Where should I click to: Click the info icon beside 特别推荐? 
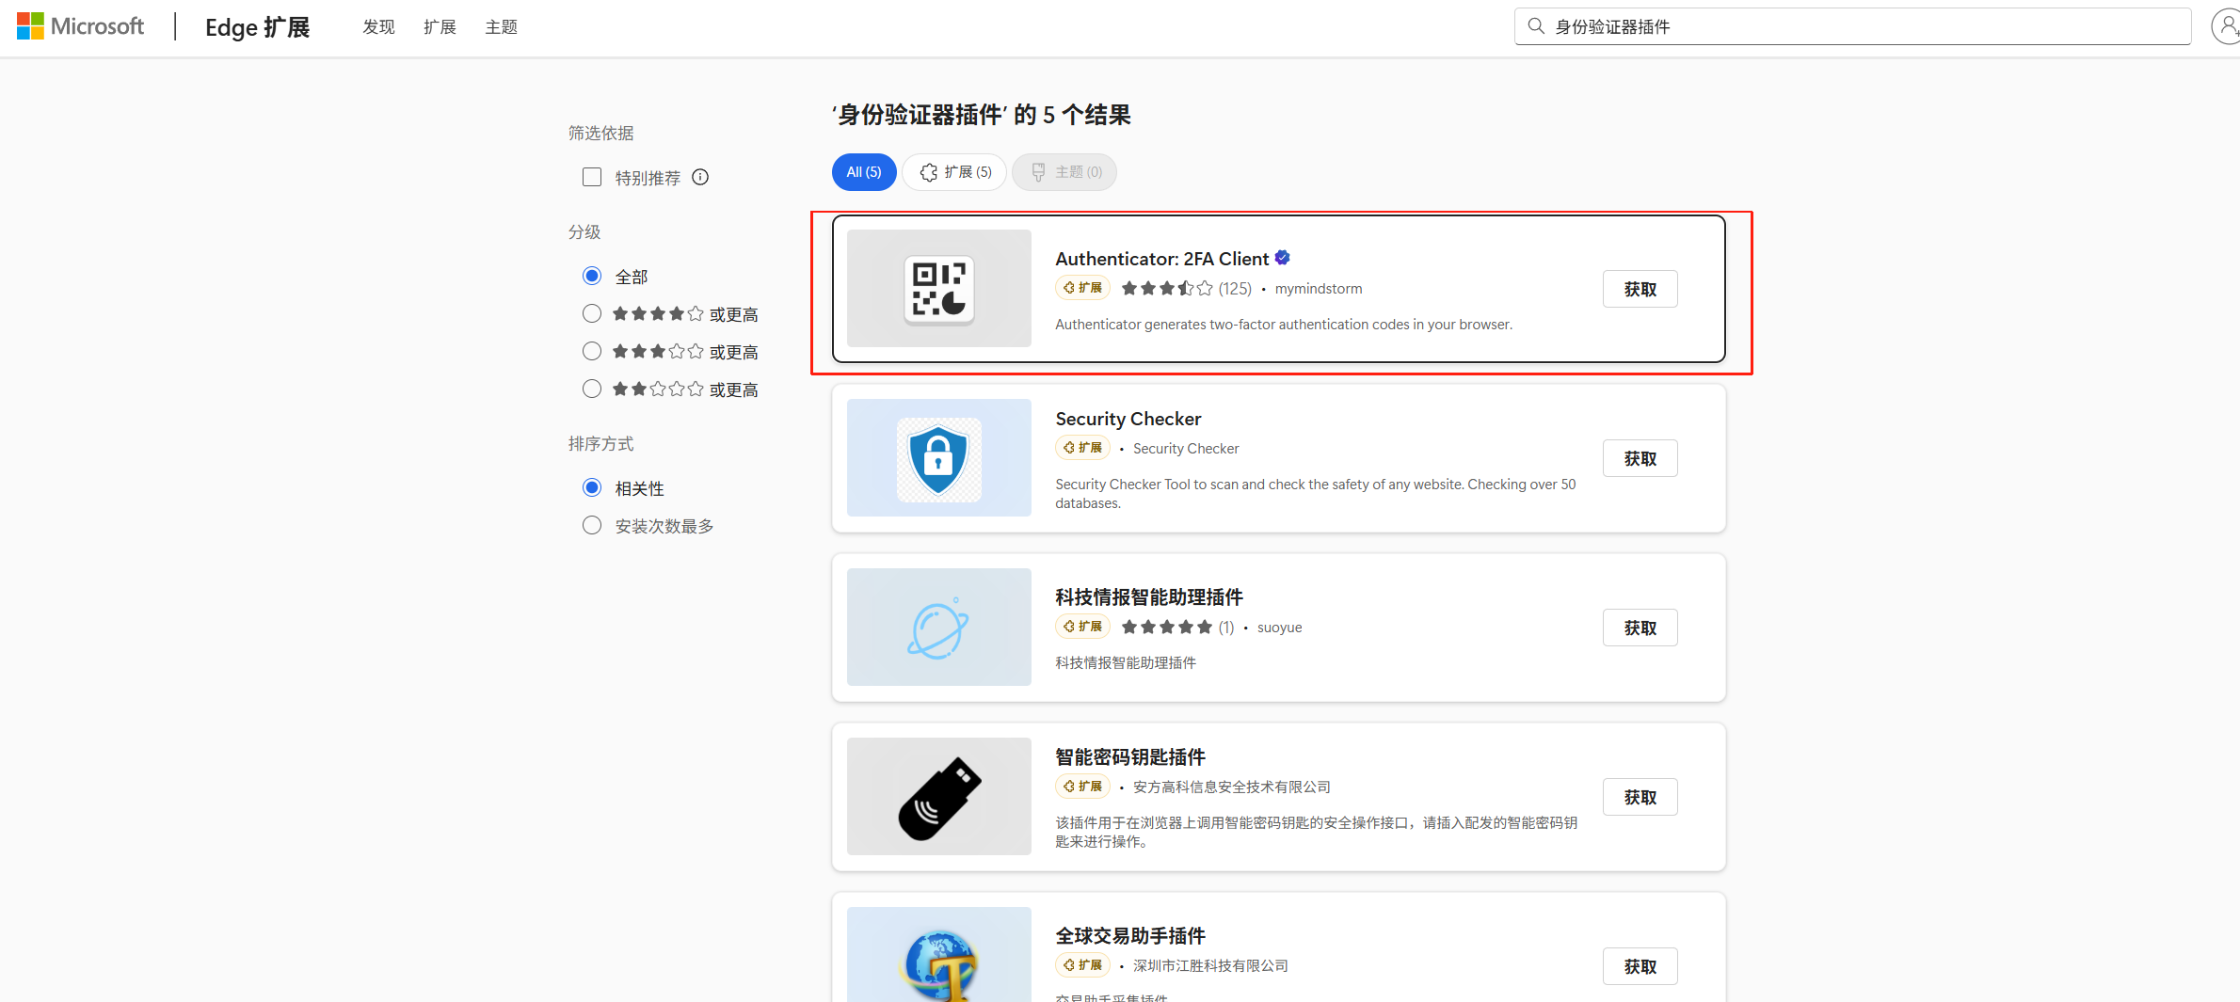[x=700, y=177]
